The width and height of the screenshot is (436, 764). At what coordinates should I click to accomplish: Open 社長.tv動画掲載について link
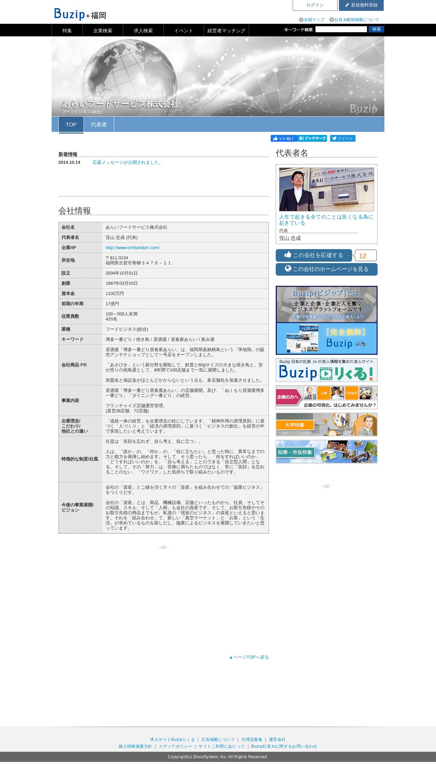click(x=354, y=20)
